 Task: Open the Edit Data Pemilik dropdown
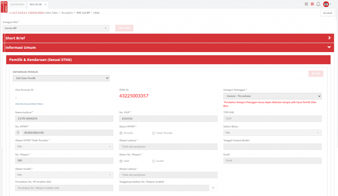coord(61,78)
